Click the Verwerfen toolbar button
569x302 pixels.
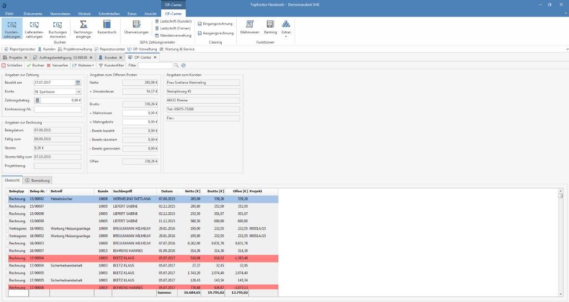57,65
